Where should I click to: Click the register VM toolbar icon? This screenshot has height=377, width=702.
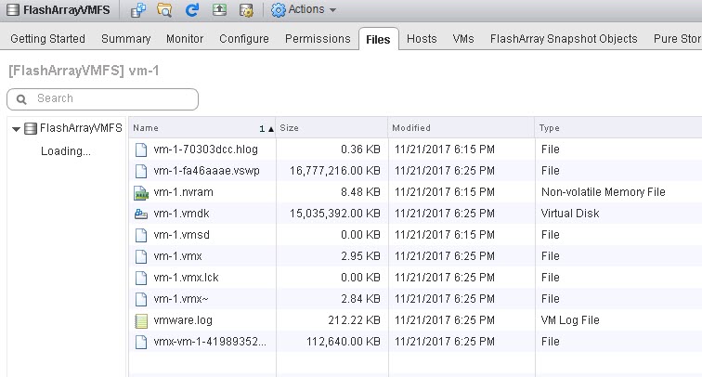137,10
